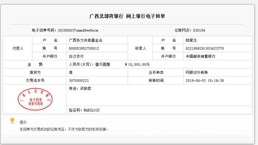Click the lightbulb tip icon

pos(12,121)
